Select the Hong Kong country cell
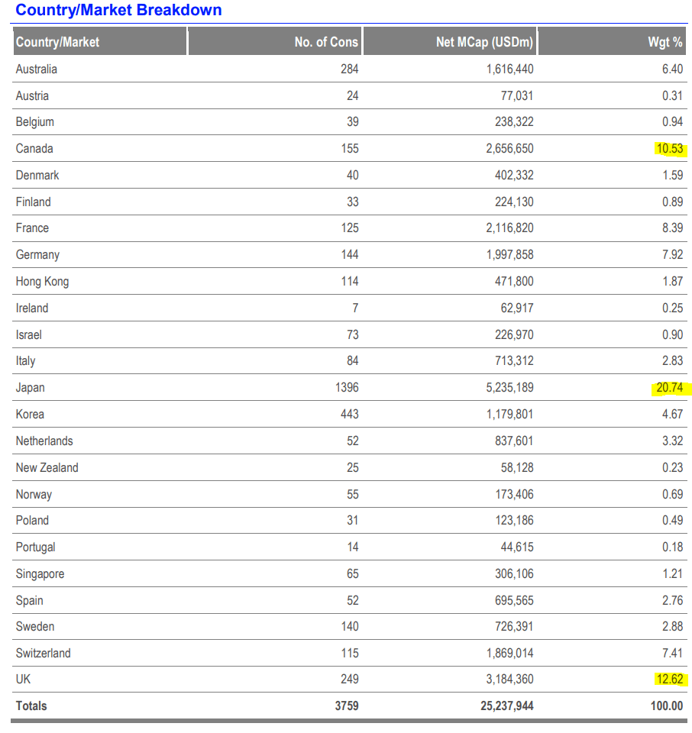Viewport: 692px width, 733px height. (x=43, y=282)
